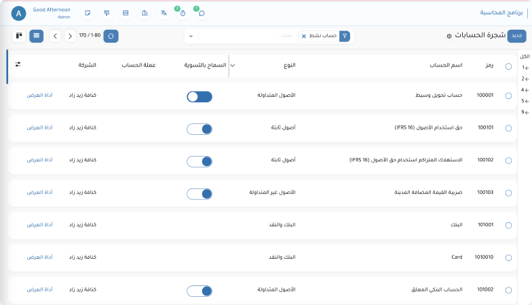Click the جديد button
Screen dimensions: 532x305
(x=516, y=35)
